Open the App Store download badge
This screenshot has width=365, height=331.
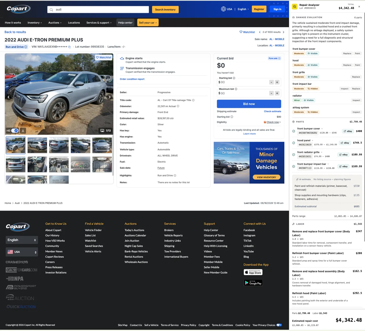[x=253, y=272]
